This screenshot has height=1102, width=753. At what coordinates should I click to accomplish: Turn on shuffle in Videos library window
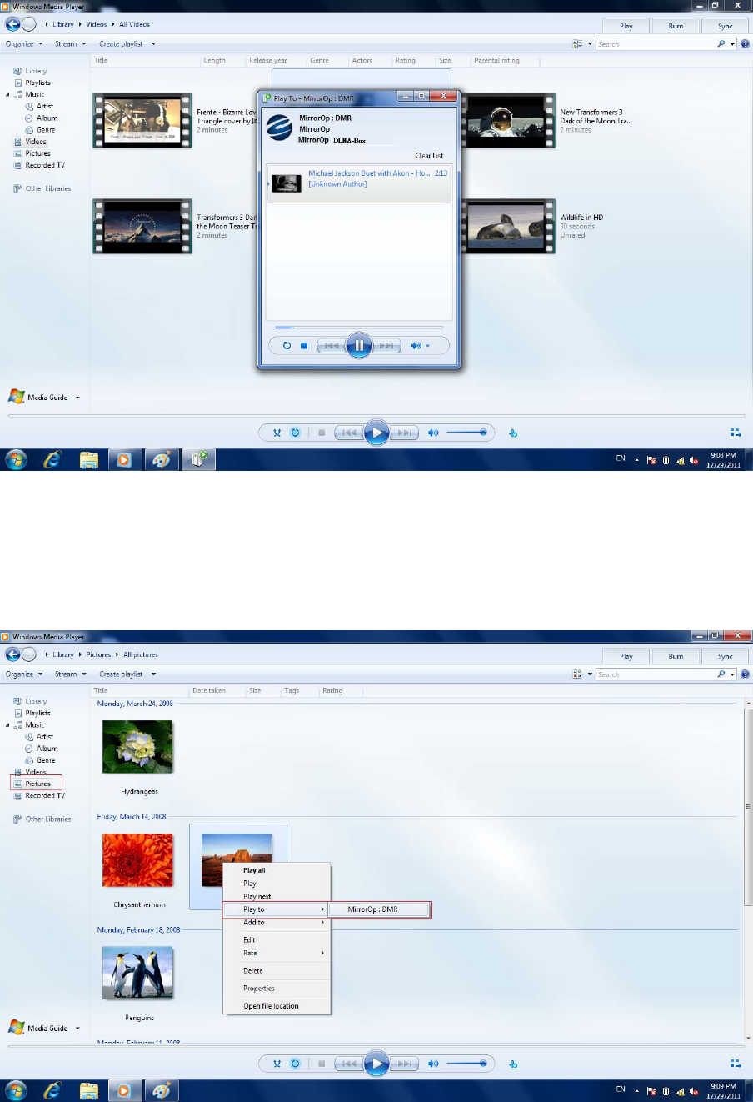(x=277, y=433)
